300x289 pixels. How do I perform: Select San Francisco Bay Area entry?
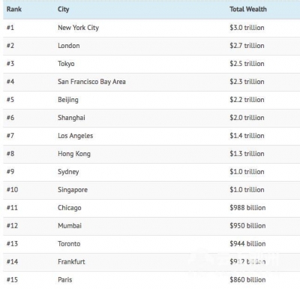coord(91,82)
